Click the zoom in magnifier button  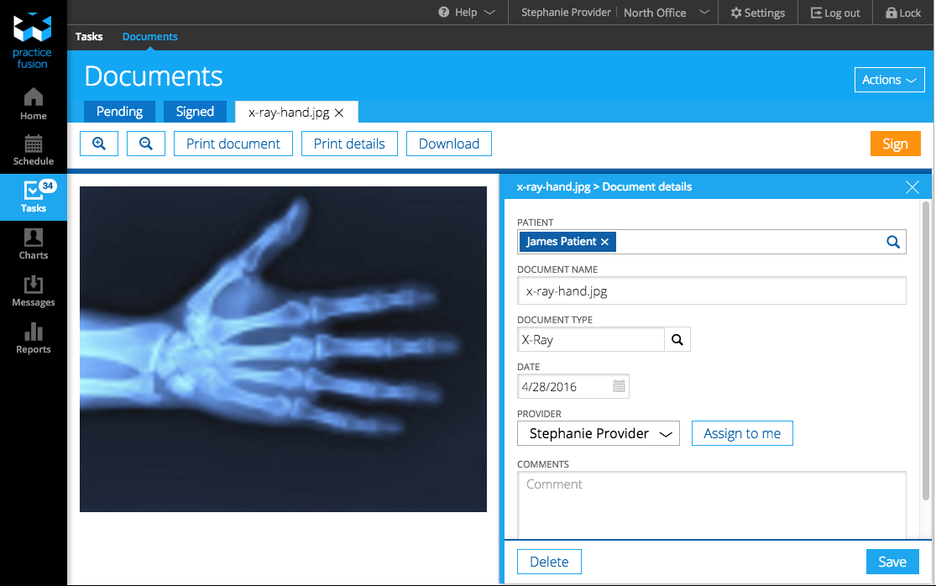tap(99, 144)
